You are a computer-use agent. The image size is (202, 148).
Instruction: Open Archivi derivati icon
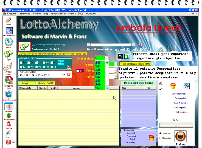(9, 31)
